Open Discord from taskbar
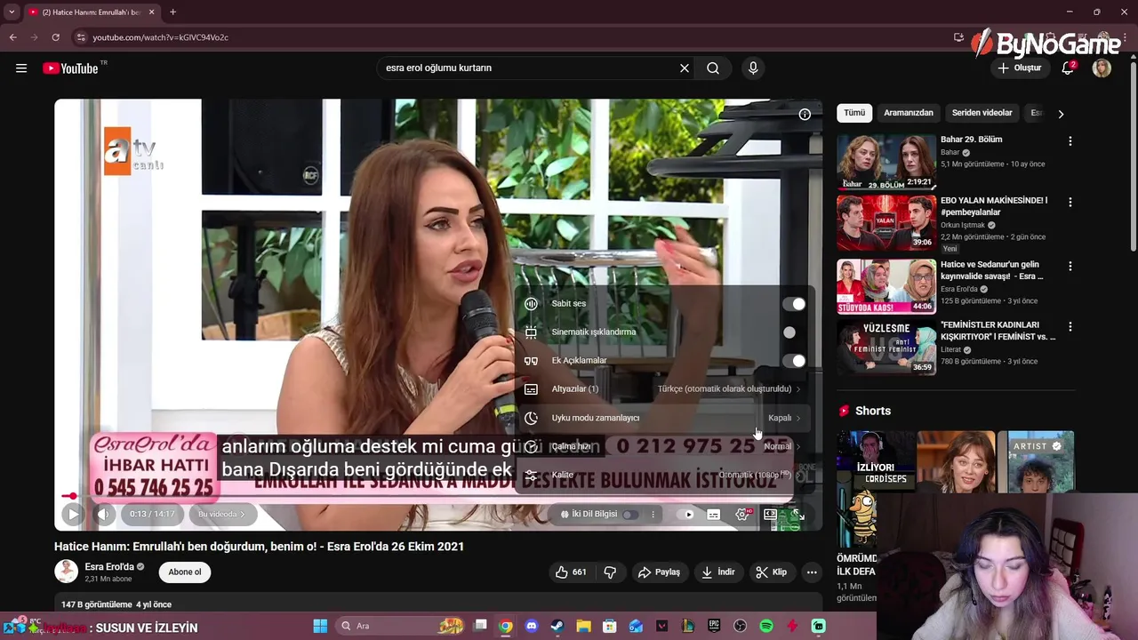The width and height of the screenshot is (1138, 640). pyautogui.click(x=532, y=626)
